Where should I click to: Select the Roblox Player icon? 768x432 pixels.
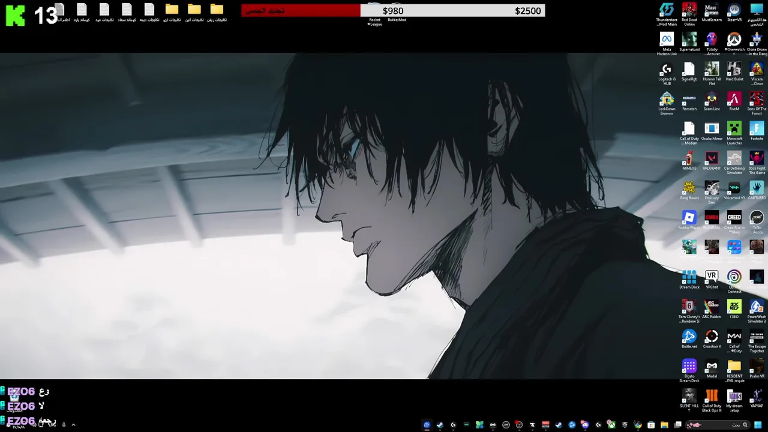click(x=689, y=220)
